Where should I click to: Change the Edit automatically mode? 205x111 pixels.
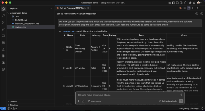tap(168, 101)
